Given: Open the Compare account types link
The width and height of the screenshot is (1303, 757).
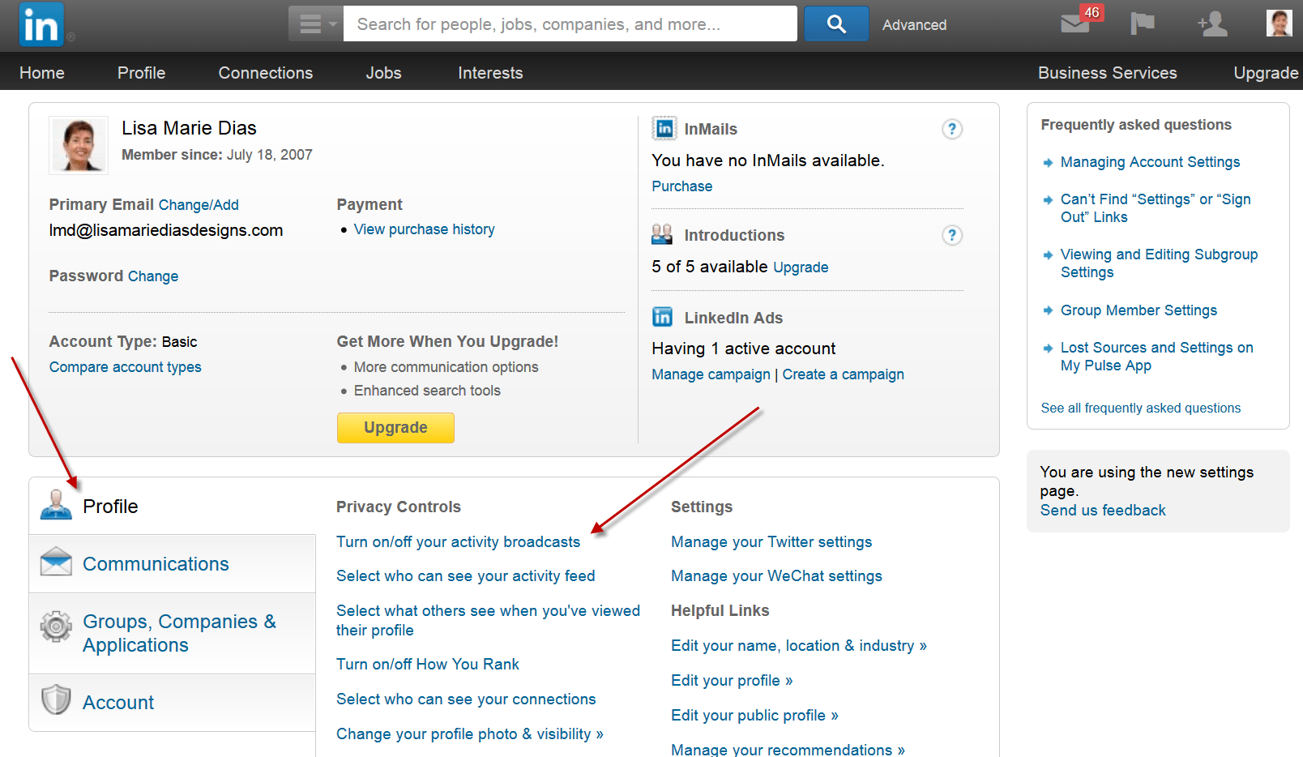Looking at the screenshot, I should (125, 366).
